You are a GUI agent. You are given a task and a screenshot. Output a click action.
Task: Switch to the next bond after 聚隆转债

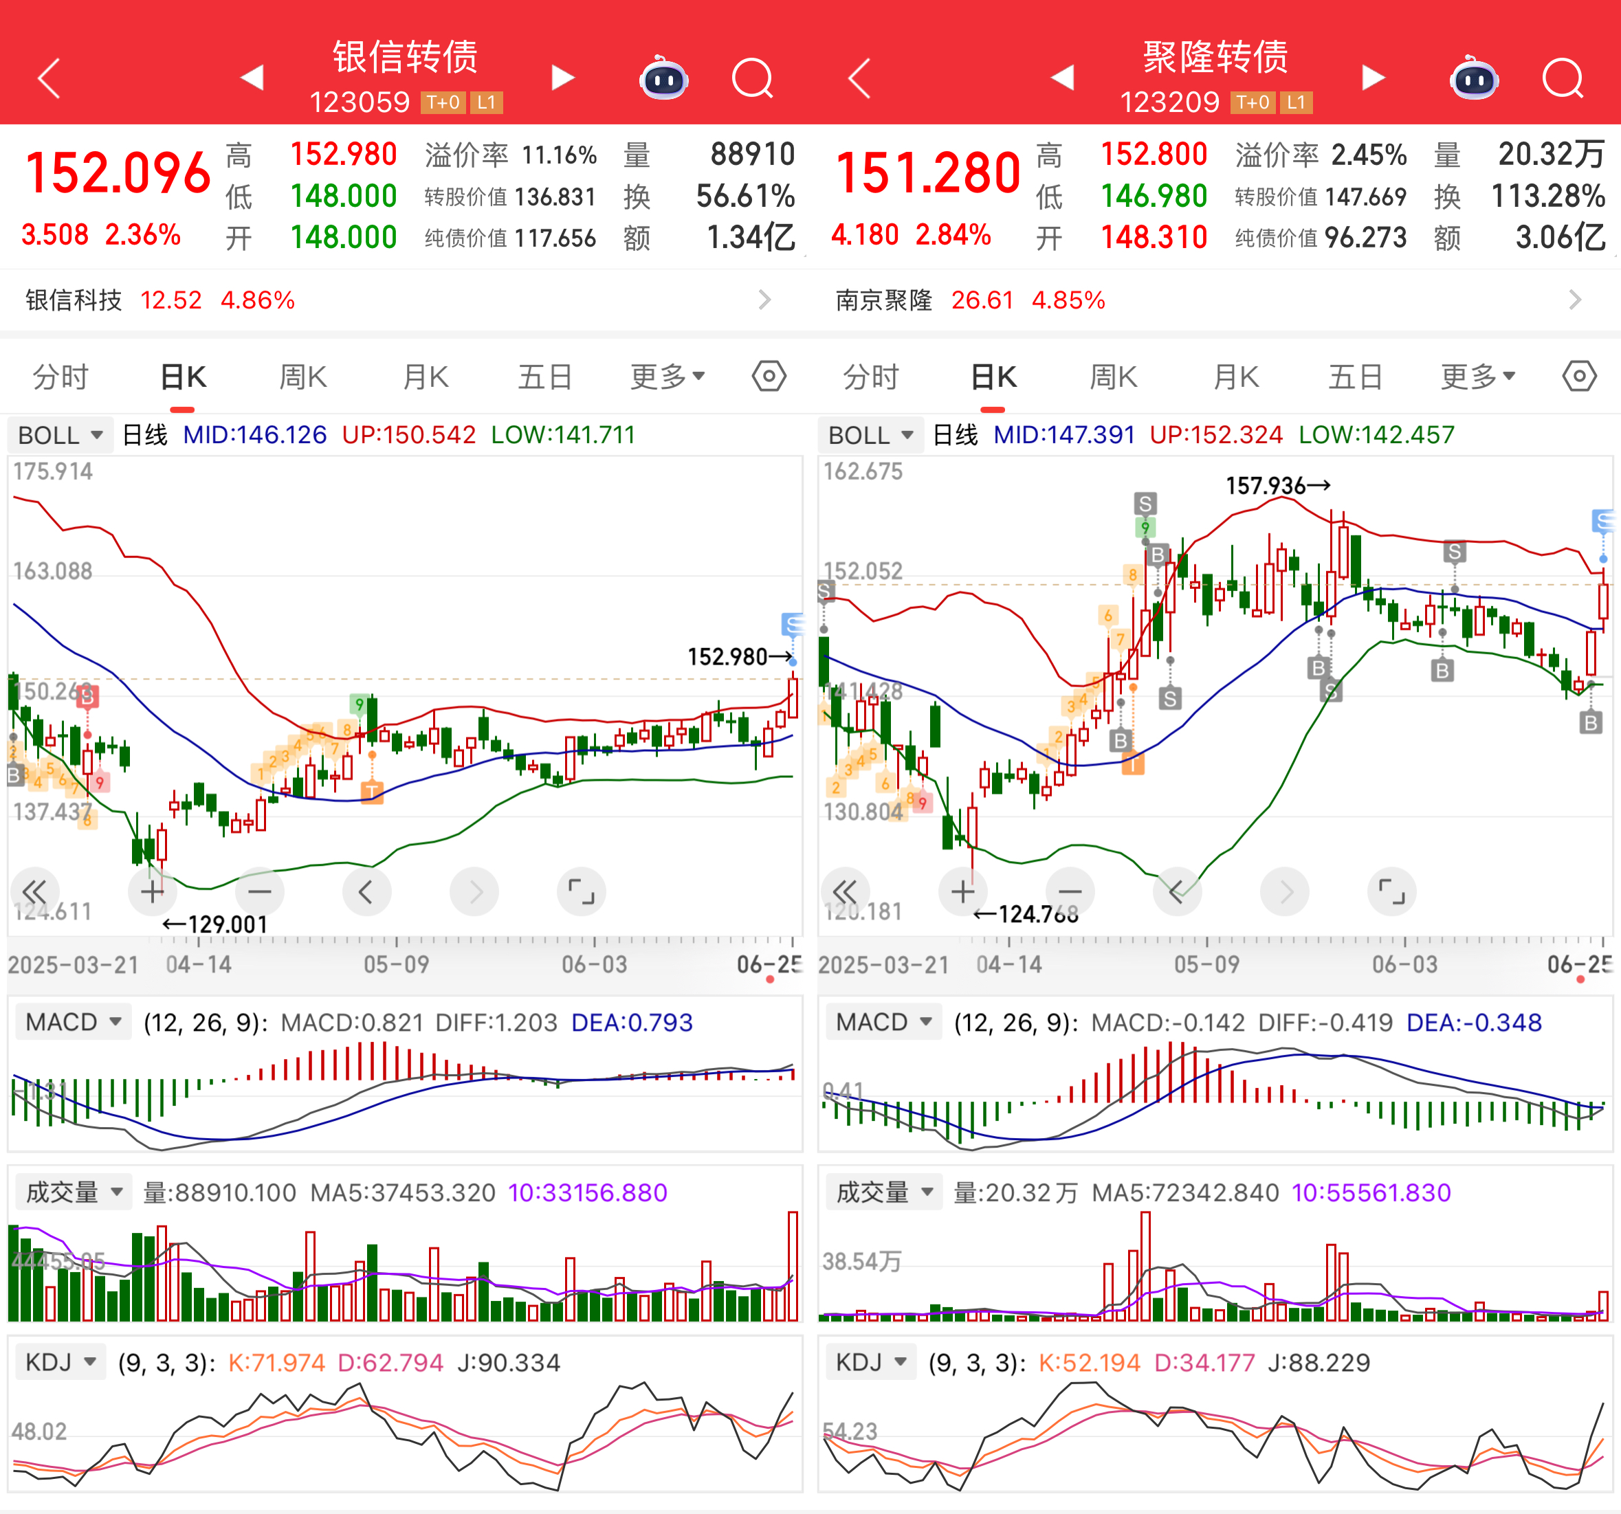[1374, 78]
